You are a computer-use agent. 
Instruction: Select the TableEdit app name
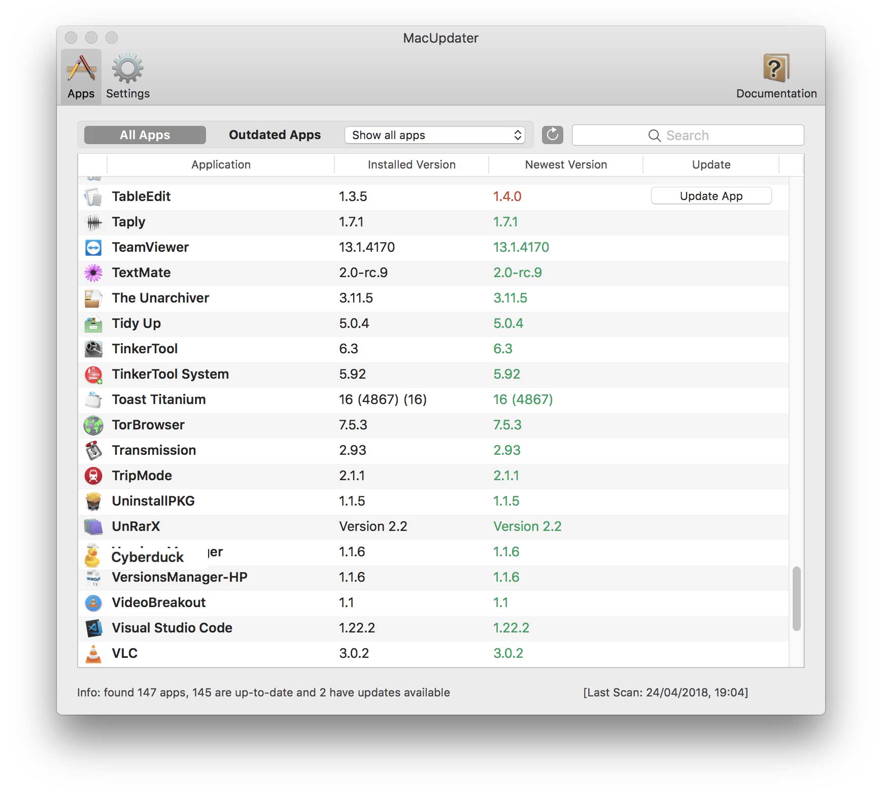(141, 196)
